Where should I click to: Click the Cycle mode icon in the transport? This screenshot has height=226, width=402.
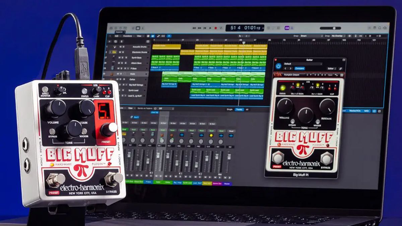click(x=220, y=28)
